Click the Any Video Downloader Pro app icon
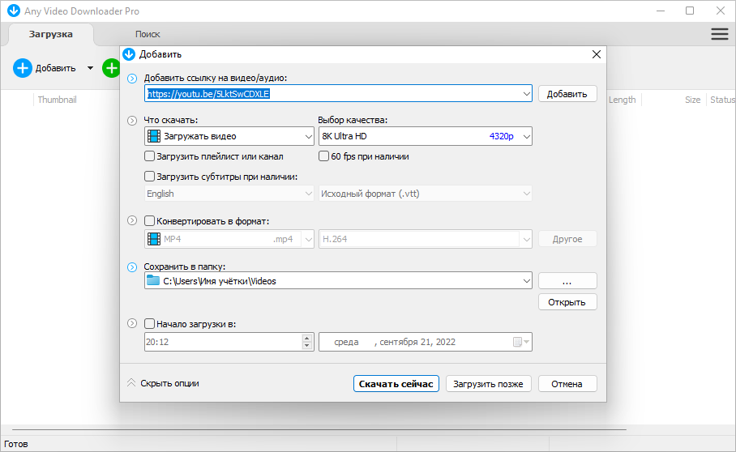 [x=14, y=11]
